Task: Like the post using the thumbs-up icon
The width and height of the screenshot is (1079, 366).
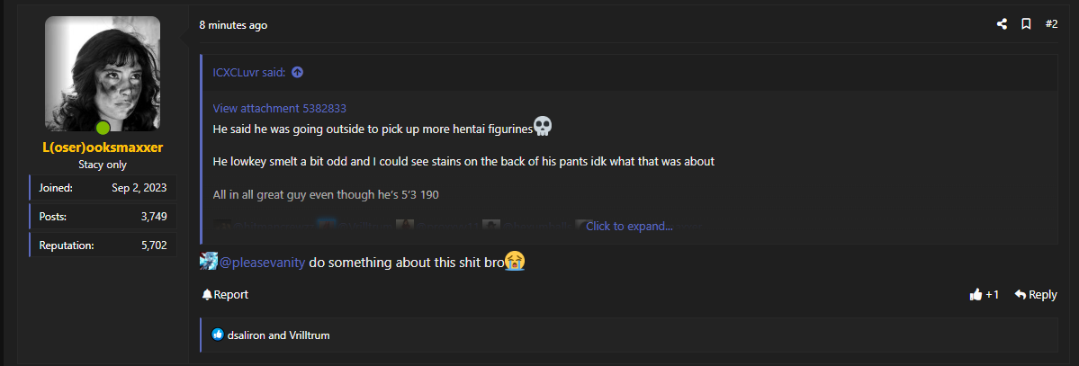Action: click(x=976, y=294)
